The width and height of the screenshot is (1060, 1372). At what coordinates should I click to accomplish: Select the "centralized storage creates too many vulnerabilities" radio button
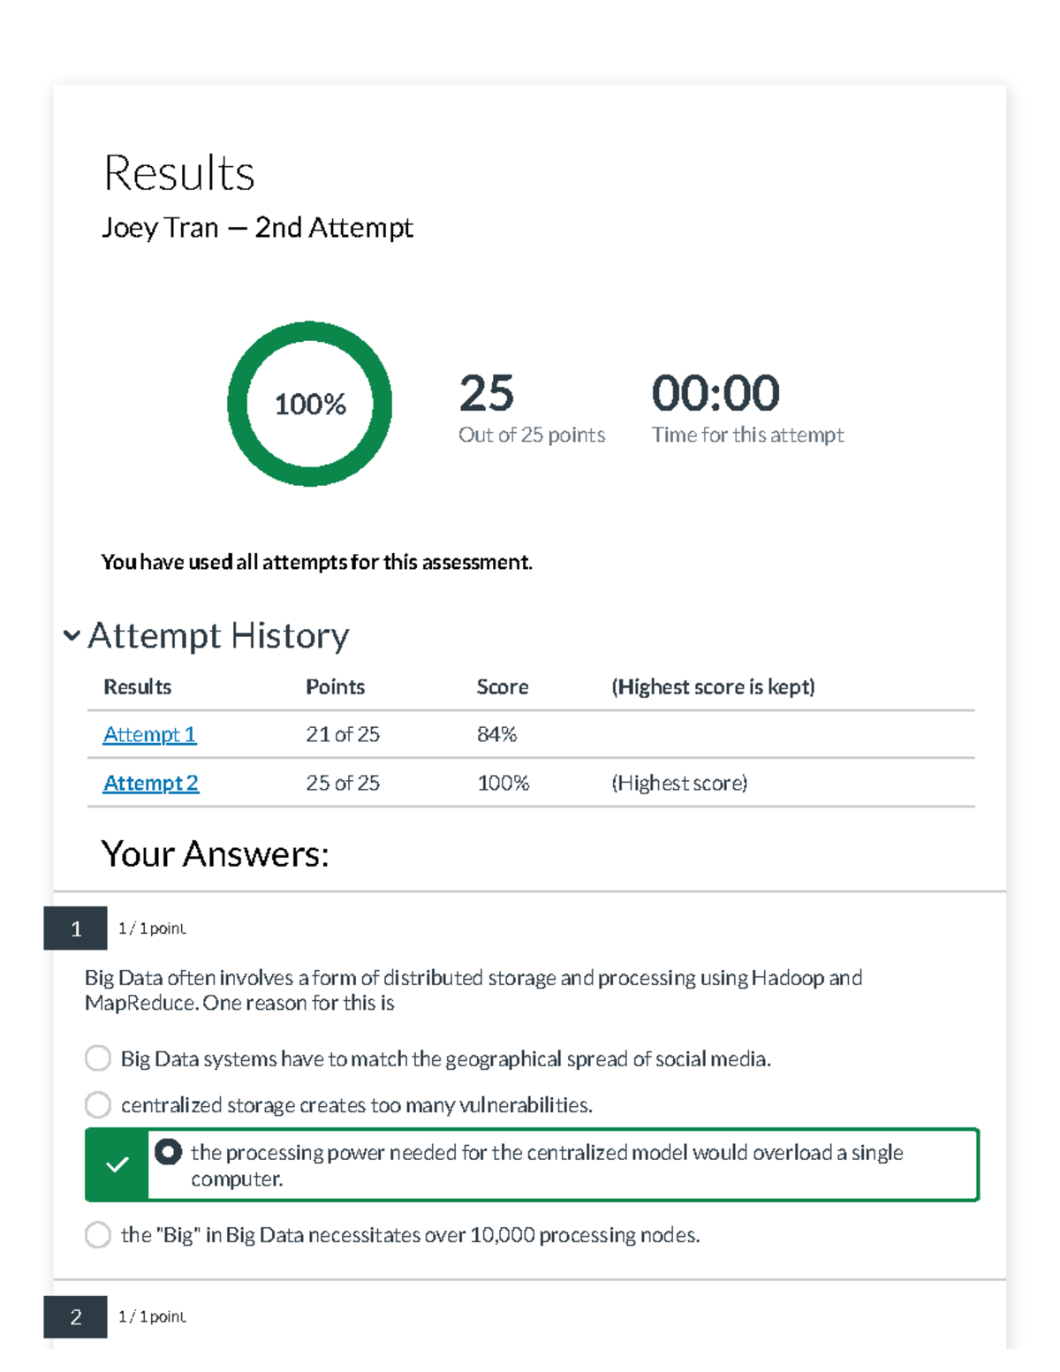click(98, 1104)
